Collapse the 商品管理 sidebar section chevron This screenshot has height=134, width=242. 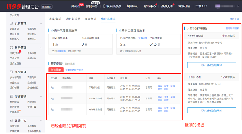coord(41,72)
